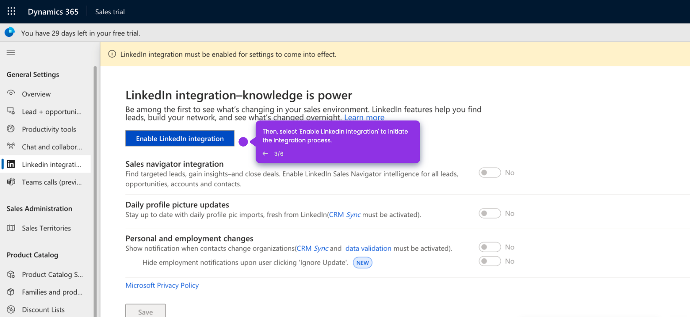Open Sales Territories page
Screen dimensions: 690x317
coord(46,228)
